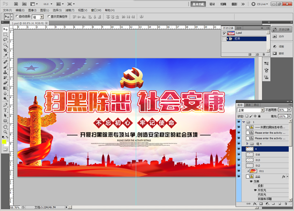Select the Clone Stamp tool
Viewport: 294px width, 211px height.
click(x=5, y=72)
